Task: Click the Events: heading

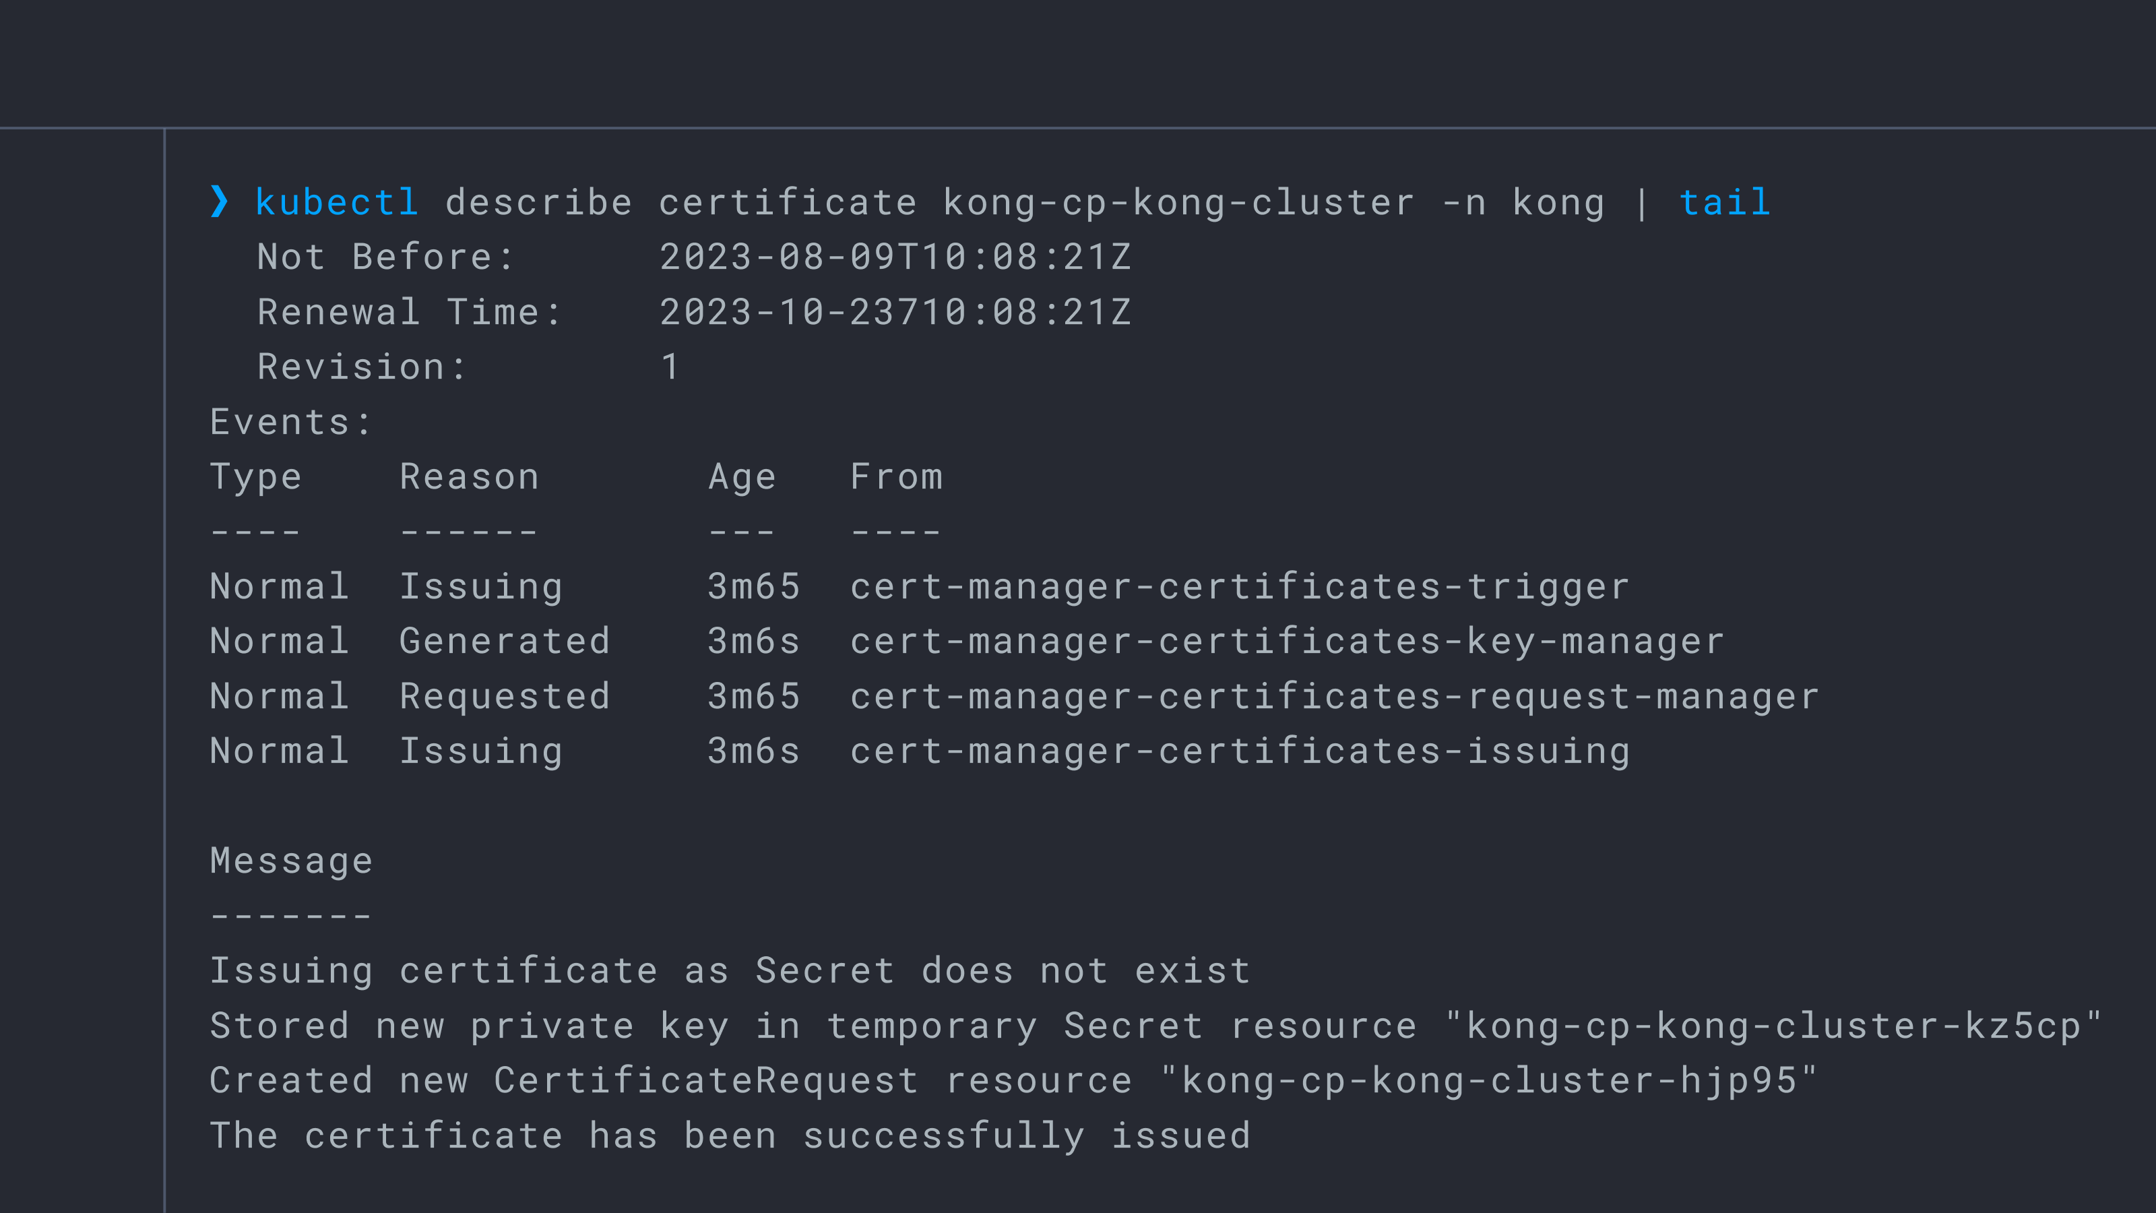Action: (x=290, y=422)
